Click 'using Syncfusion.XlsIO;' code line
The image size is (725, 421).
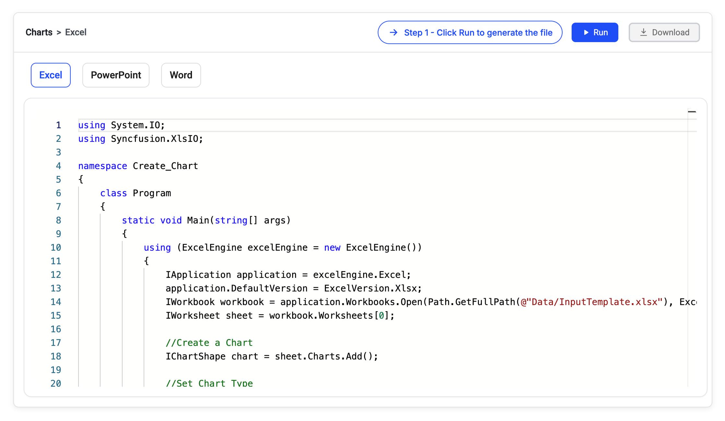[141, 139]
